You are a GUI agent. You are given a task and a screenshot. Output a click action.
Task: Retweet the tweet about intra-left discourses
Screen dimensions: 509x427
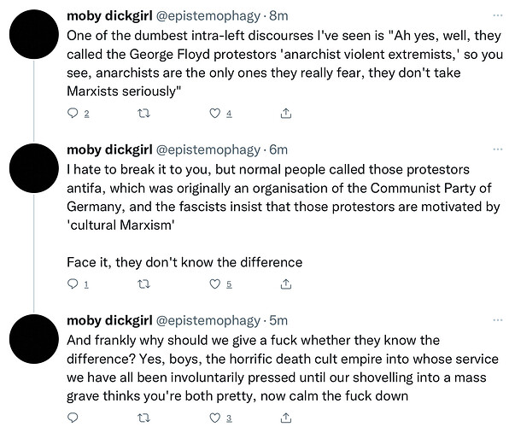pyautogui.click(x=143, y=114)
